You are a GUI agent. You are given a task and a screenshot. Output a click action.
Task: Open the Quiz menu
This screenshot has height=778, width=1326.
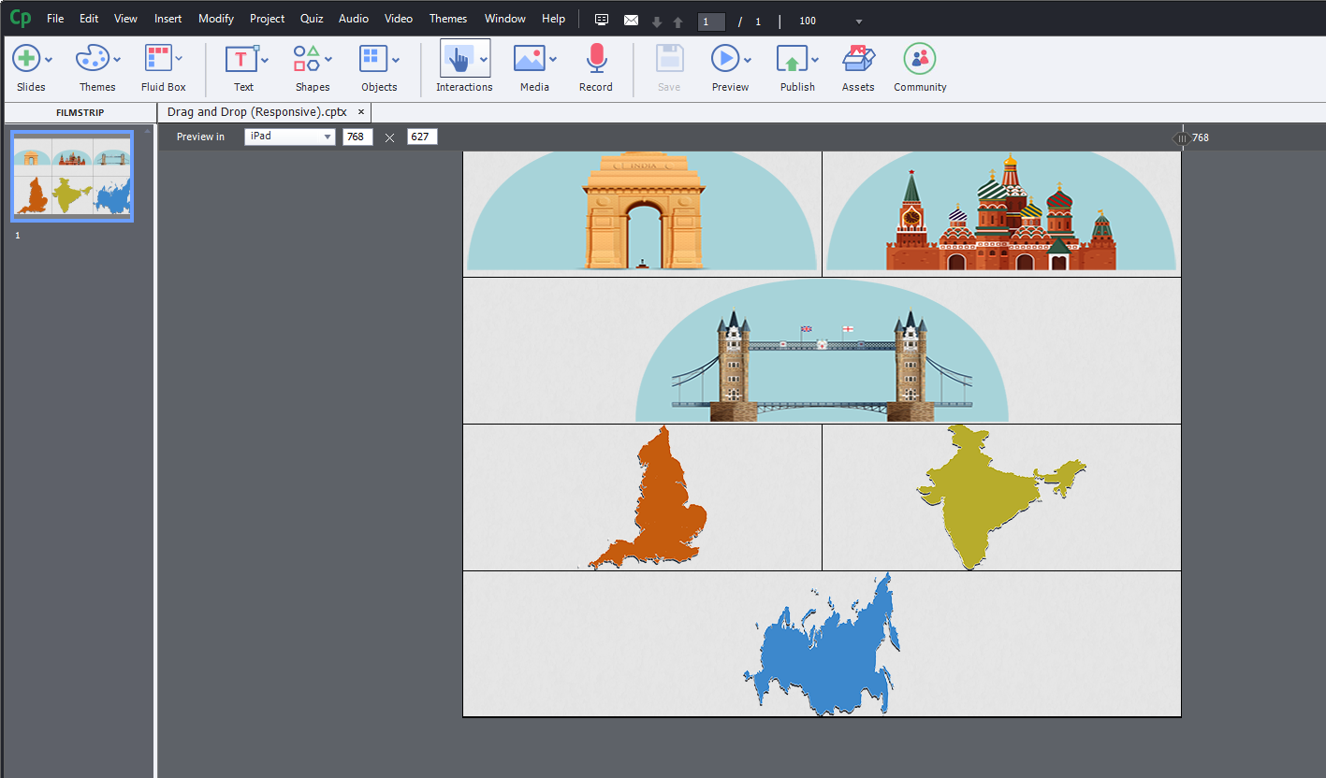(312, 18)
